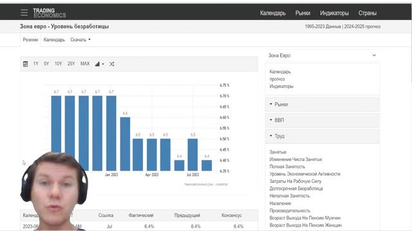Image resolution: width=412 pixels, height=231 pixels.
Task: Switch to the Календарь tab below title
Action: click(54, 40)
